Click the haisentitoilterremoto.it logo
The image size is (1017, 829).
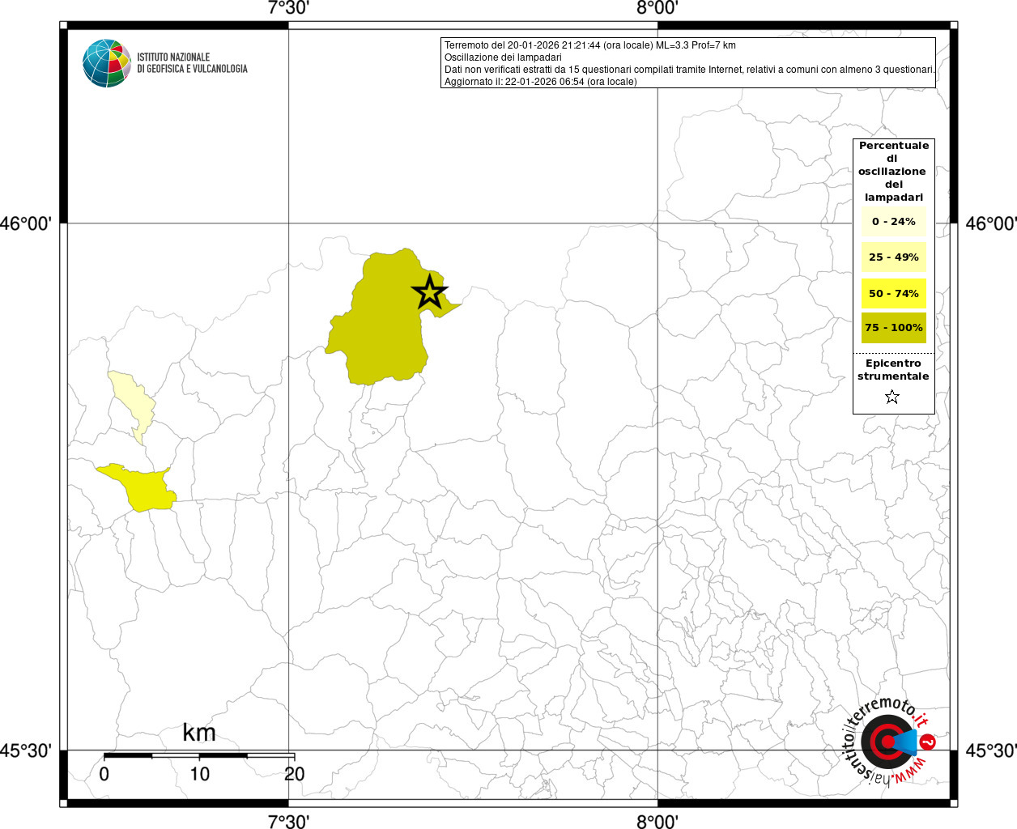[891, 741]
